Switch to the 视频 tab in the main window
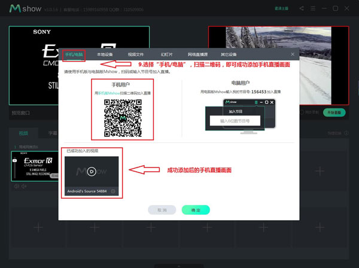 [x=23, y=133]
